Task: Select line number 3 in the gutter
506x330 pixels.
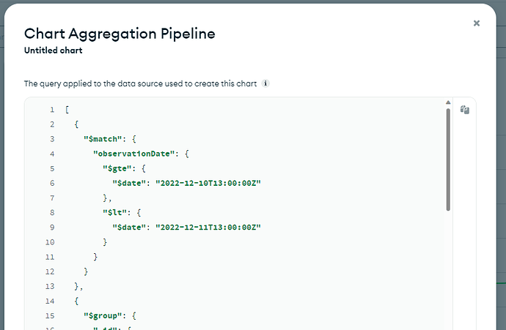Action: 52,139
